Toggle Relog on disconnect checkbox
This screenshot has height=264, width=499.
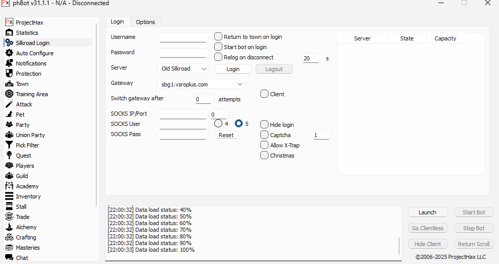pyautogui.click(x=218, y=57)
